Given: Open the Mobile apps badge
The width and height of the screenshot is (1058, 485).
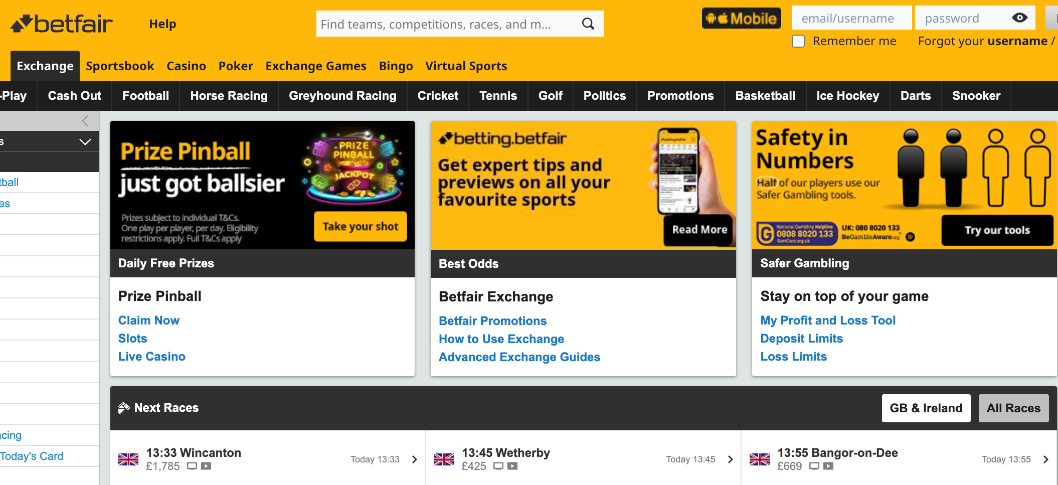Looking at the screenshot, I should coord(741,19).
